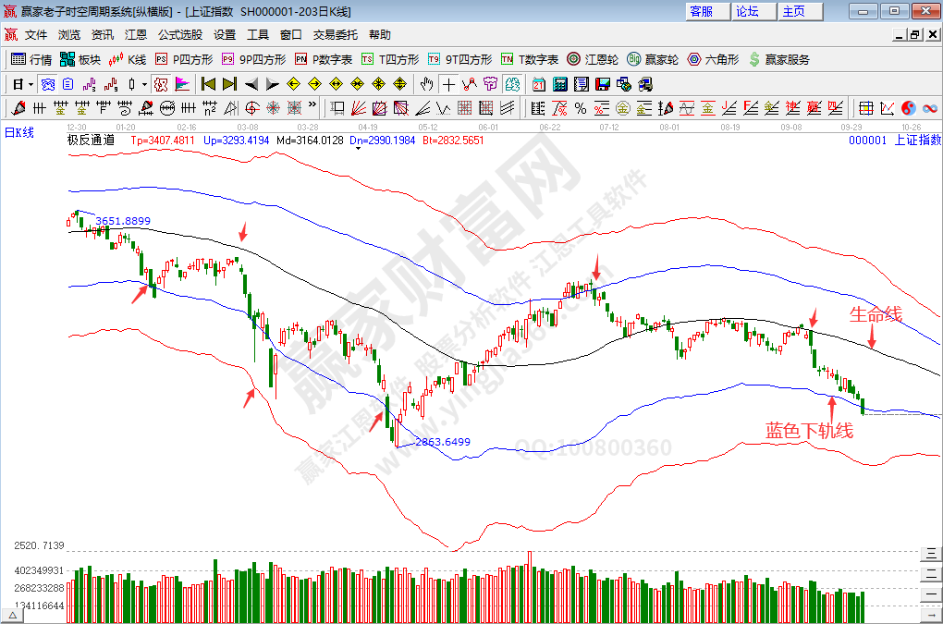The image size is (943, 624).
Task: Open the calculator icon in toolbar
Action: pyautogui.click(x=559, y=83)
